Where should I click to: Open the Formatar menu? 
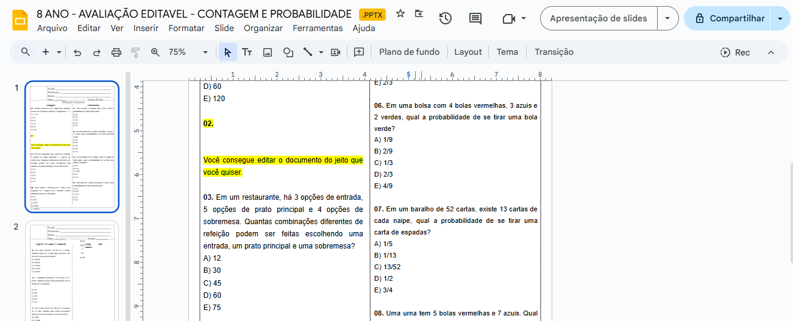(187, 28)
